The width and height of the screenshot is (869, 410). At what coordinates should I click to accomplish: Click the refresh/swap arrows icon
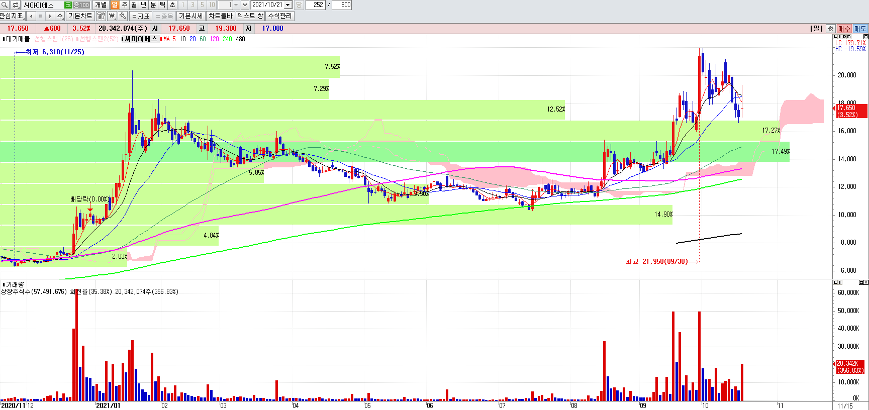click(15, 5)
